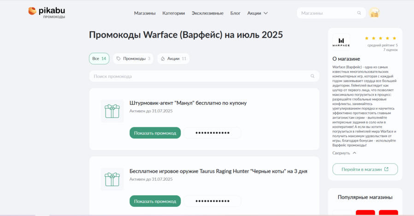The width and height of the screenshot is (414, 216).
Task: Click the "О магазине" heading
Action: [x=346, y=59]
